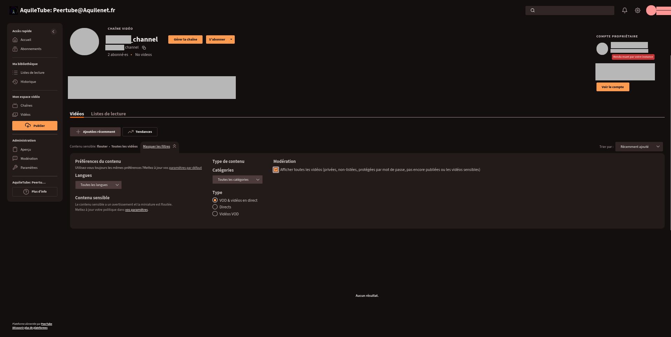Uncheck Afficher toutes les vidéos checkbox
Viewport: 671px width, 337px height.
click(x=276, y=170)
